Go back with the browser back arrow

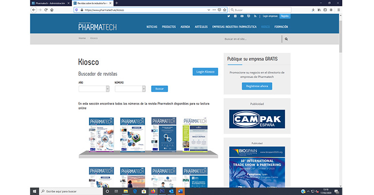pyautogui.click(x=34, y=10)
